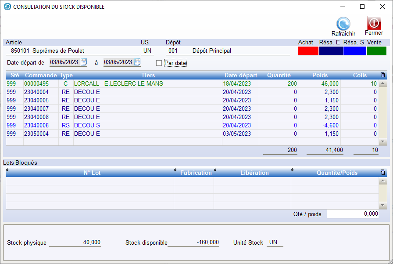This screenshot has width=393, height=264.
Task: Click the application icon in title bar
Action: [x=7, y=7]
